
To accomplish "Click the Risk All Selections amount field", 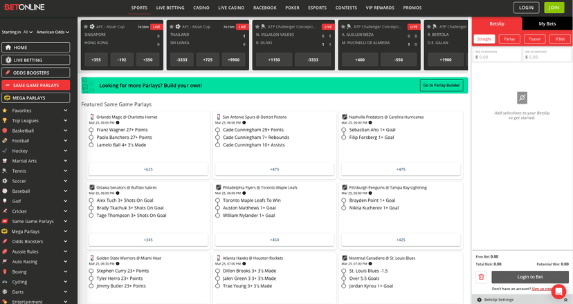I will click(498, 55).
